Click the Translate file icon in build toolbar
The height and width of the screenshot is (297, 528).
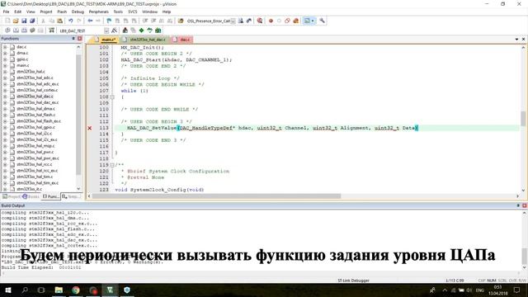click(7, 31)
